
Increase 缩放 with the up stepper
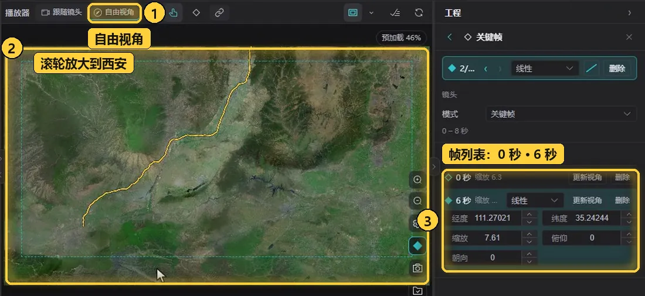click(529, 234)
